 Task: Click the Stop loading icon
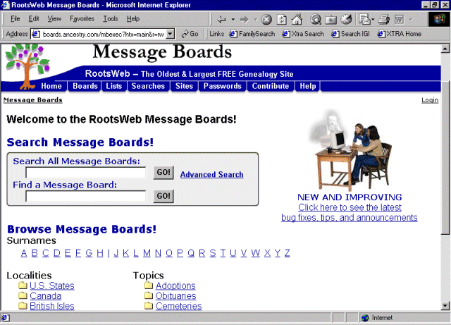click(x=266, y=20)
